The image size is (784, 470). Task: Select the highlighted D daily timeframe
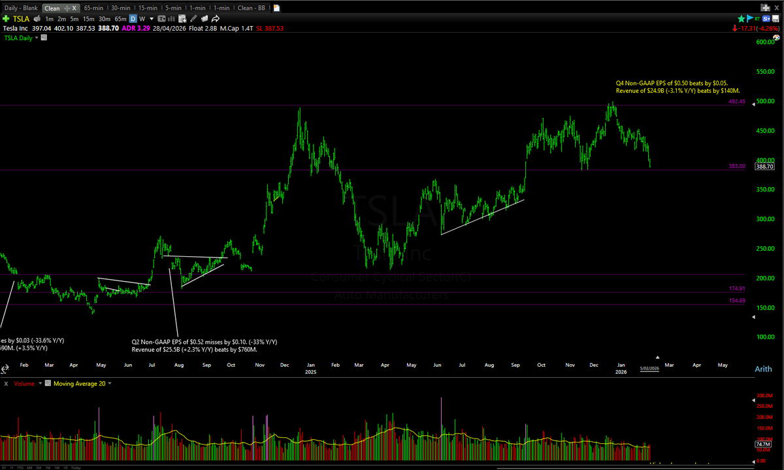tap(133, 18)
